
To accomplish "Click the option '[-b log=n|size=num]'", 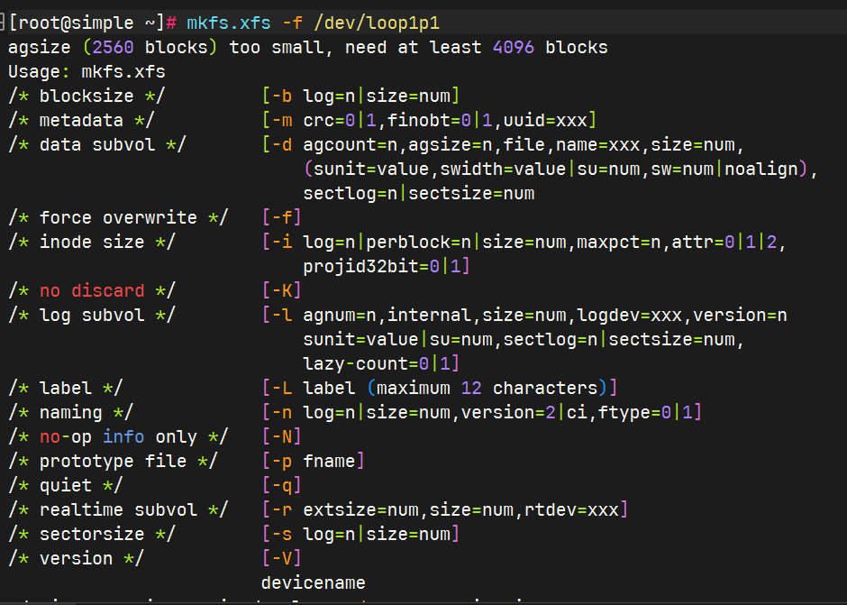I will 360,96.
